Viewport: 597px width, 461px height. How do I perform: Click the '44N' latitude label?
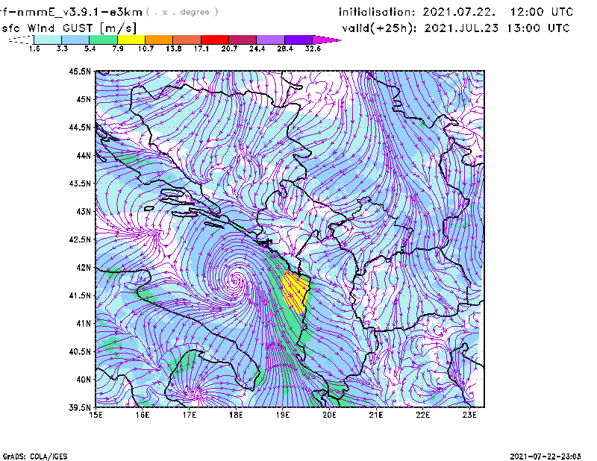coord(84,155)
